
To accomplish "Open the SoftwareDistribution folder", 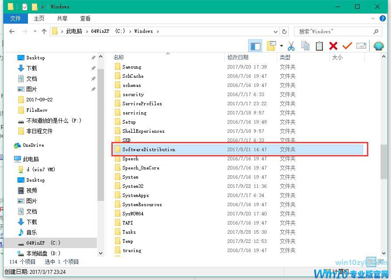I will click(149, 149).
